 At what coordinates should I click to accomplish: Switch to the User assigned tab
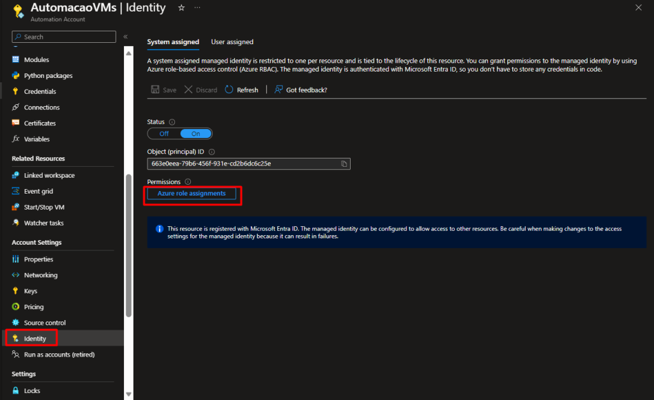point(232,42)
